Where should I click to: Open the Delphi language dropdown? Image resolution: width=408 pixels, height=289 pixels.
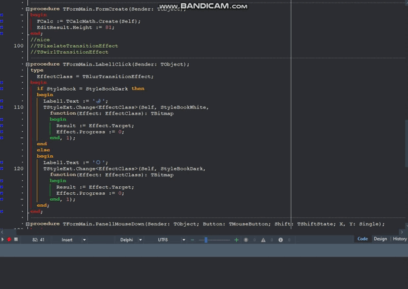(140, 240)
